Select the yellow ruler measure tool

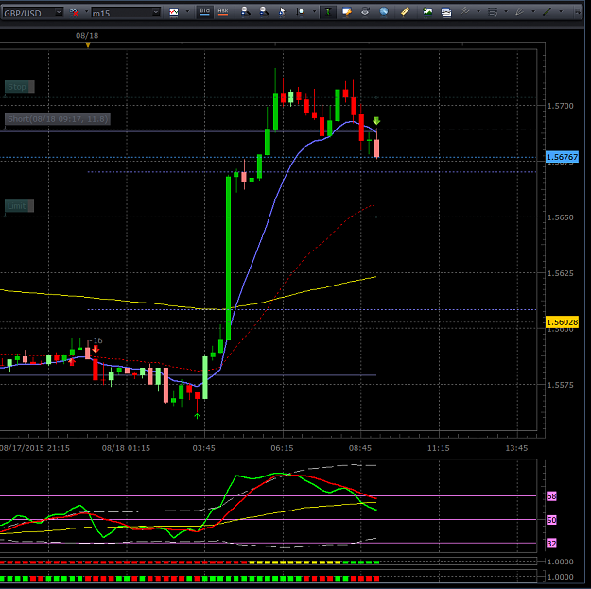click(x=405, y=12)
